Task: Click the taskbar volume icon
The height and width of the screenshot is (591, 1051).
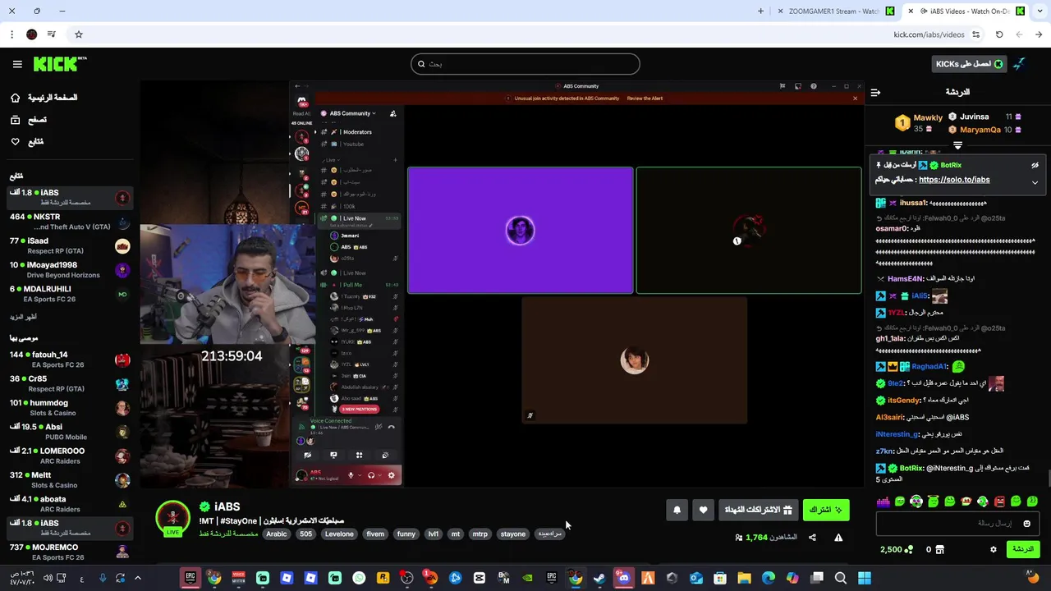Action: click(x=48, y=578)
